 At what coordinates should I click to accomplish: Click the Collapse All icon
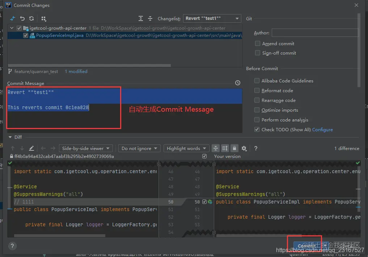(150, 18)
